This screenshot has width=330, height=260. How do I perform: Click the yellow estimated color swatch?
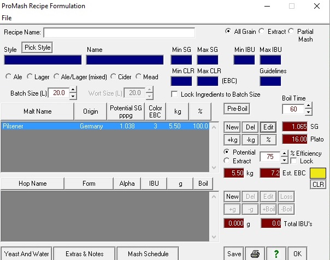point(318,173)
